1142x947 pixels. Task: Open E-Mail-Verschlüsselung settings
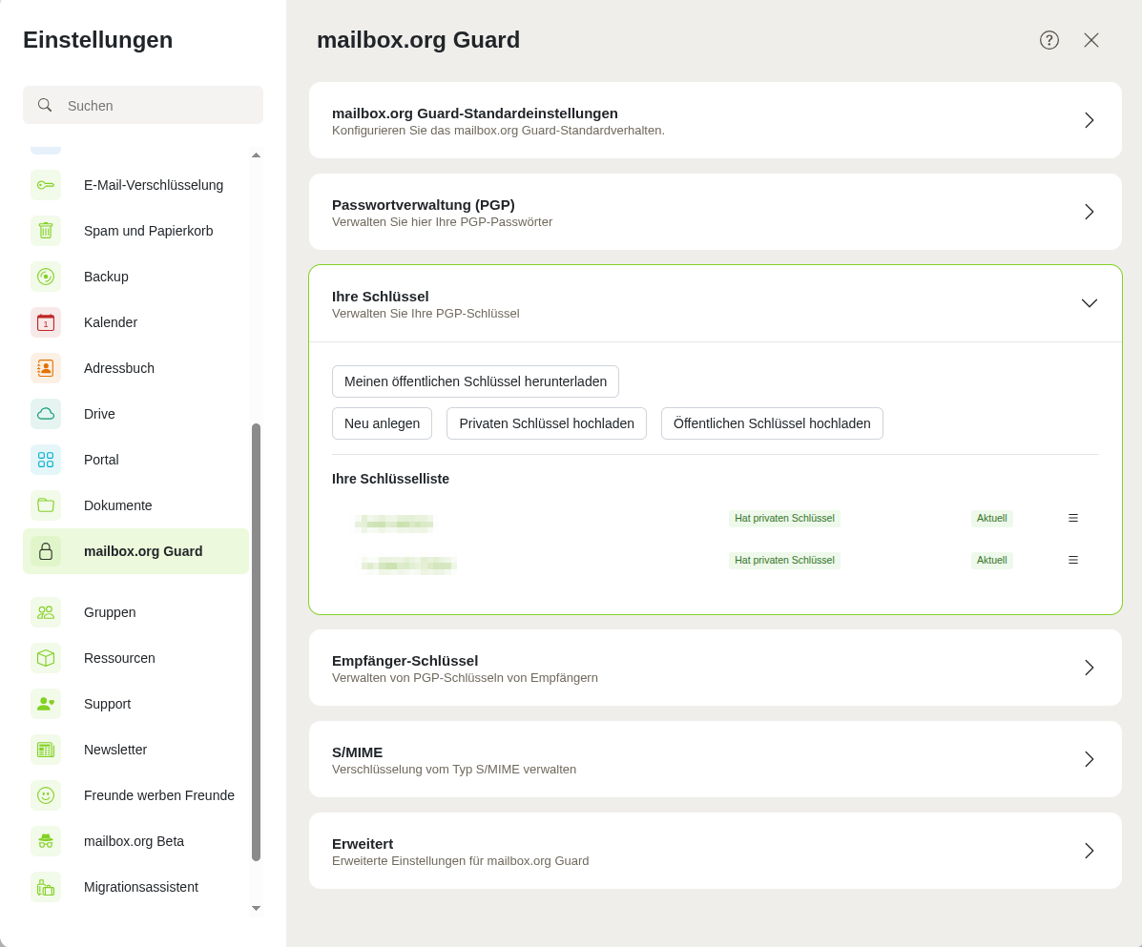click(x=136, y=185)
